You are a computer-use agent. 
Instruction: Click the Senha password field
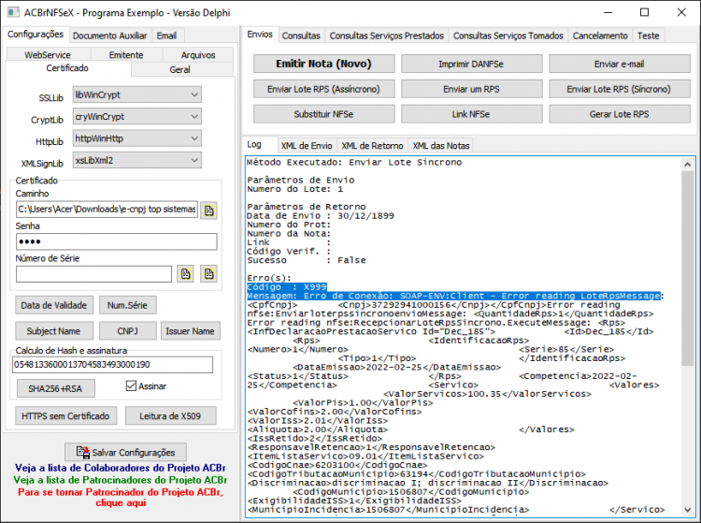(116, 241)
